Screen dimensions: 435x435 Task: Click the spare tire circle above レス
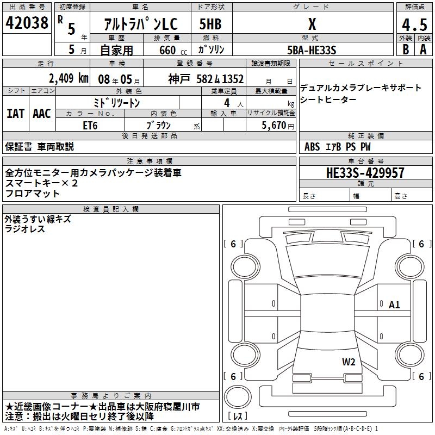tap(238, 397)
